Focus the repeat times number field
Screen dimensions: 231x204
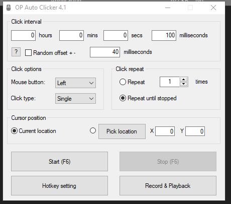(x=170, y=82)
